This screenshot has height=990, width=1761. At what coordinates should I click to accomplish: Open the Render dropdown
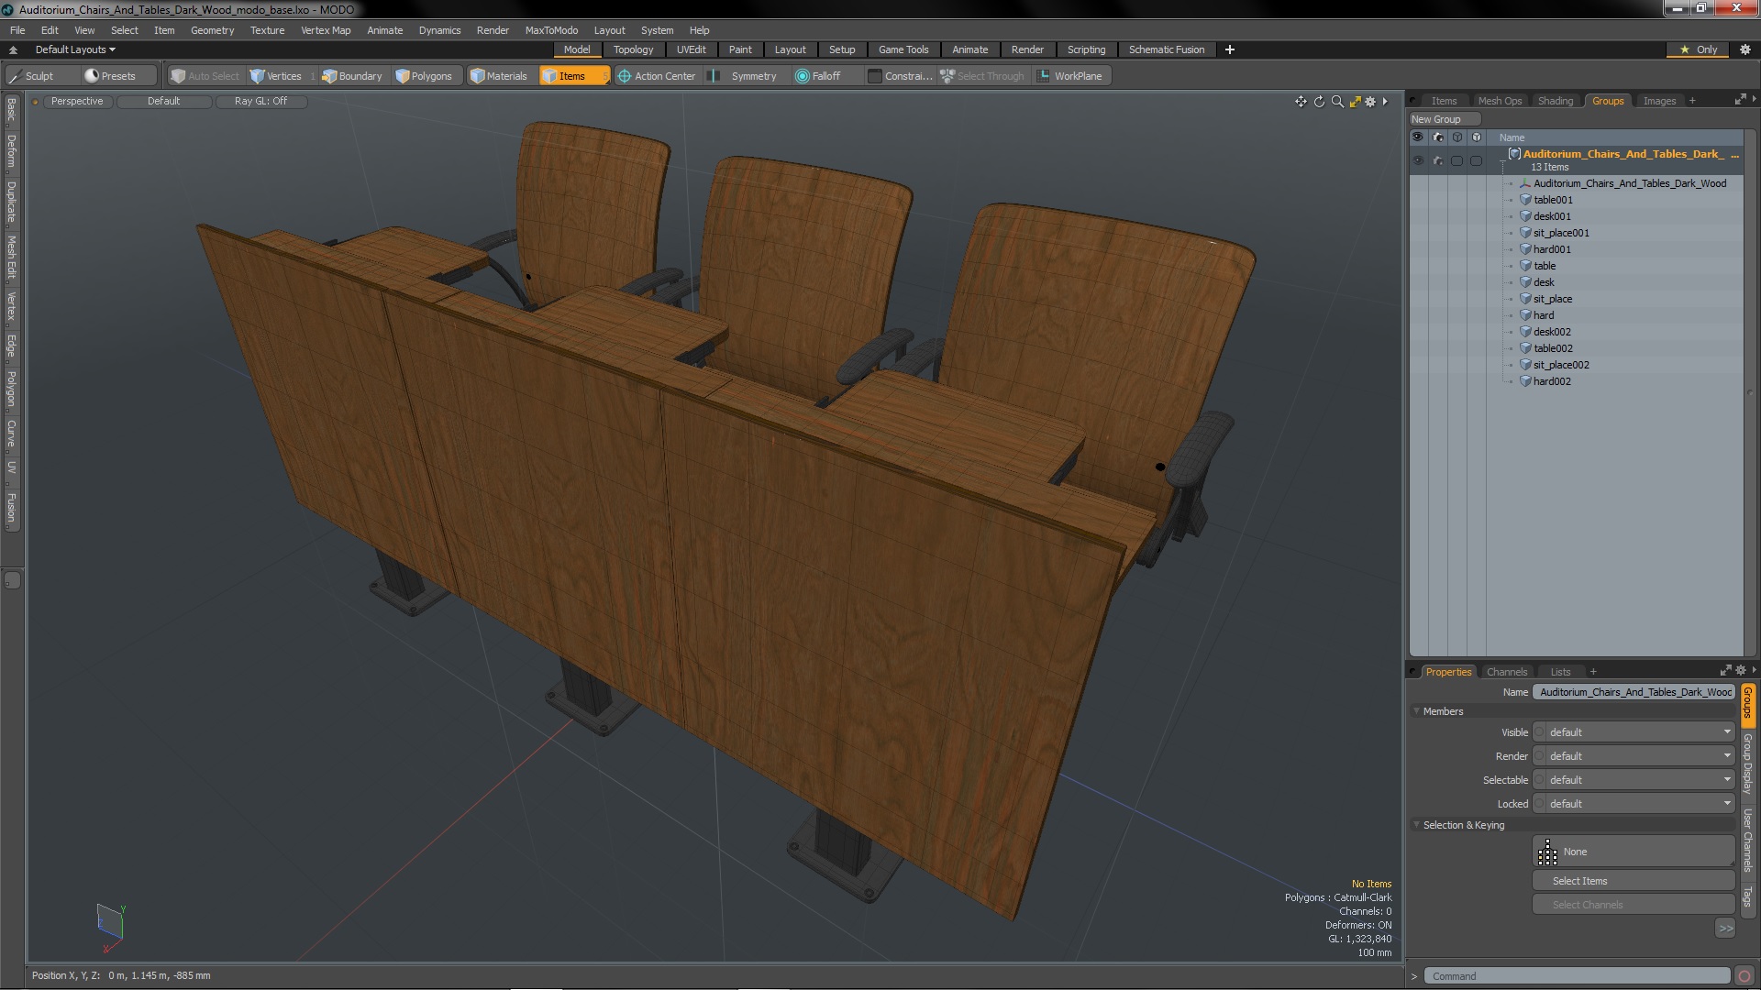click(x=1634, y=756)
